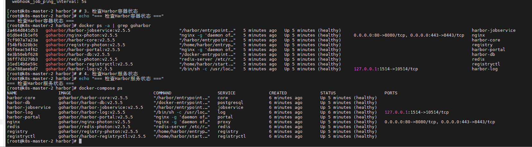Viewport: 532px width, 147px height.
Task: Click container ID 36ff7d3279b3
Action: coord(22,59)
